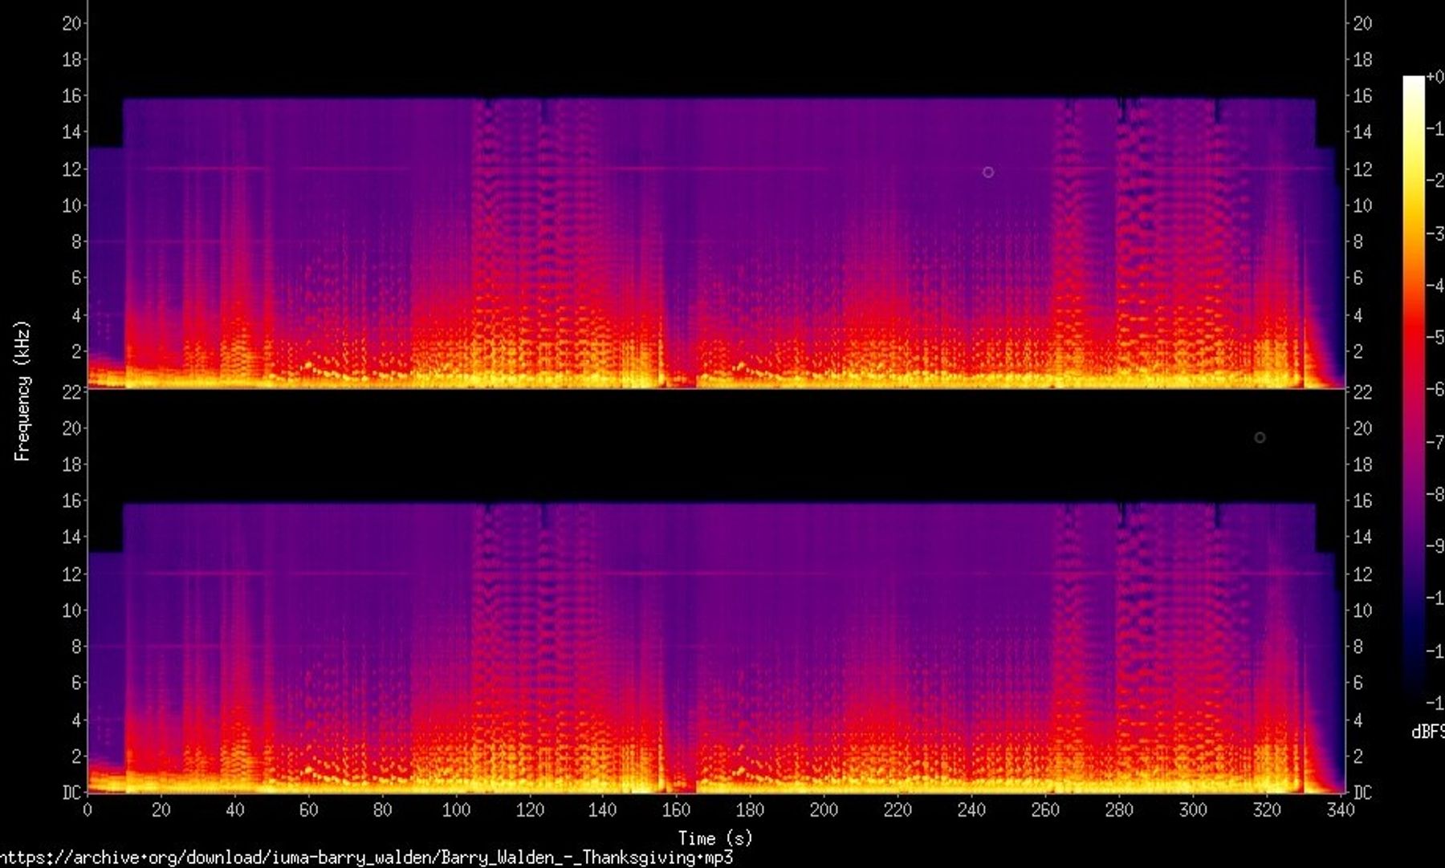1445x868 pixels.
Task: Click the +0 label atop the color scale
Action: pos(1435,77)
